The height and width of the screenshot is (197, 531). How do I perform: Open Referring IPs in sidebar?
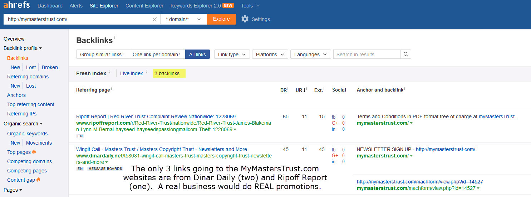[22, 114]
